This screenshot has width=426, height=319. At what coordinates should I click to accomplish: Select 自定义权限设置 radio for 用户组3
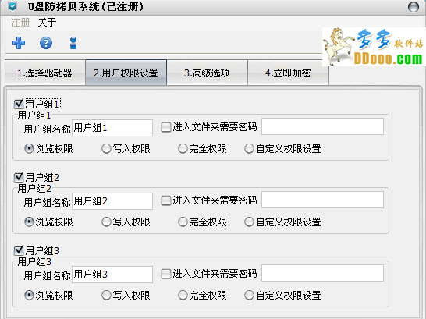point(249,295)
